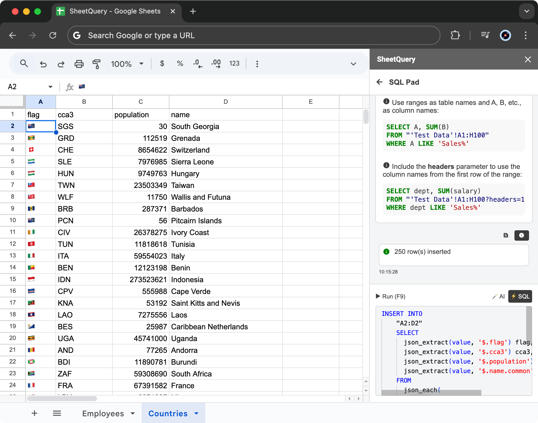Open the all sheets list

(x=57, y=413)
